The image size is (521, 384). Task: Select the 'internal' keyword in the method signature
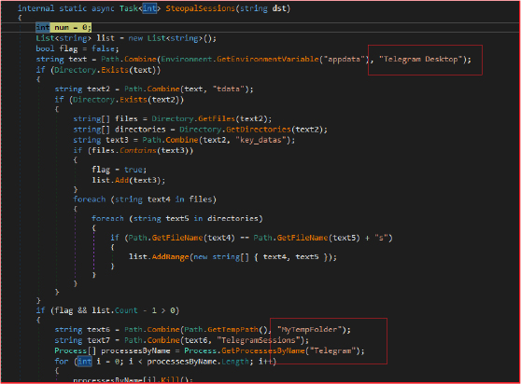35,8
